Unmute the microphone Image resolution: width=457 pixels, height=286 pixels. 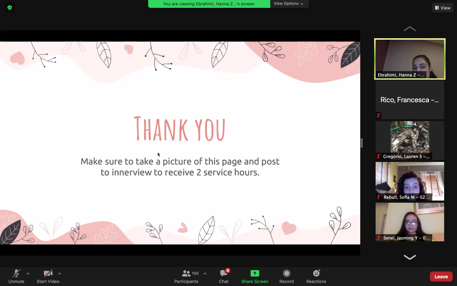click(16, 276)
